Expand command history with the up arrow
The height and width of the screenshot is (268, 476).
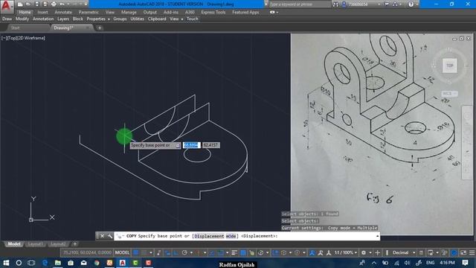click(x=377, y=236)
